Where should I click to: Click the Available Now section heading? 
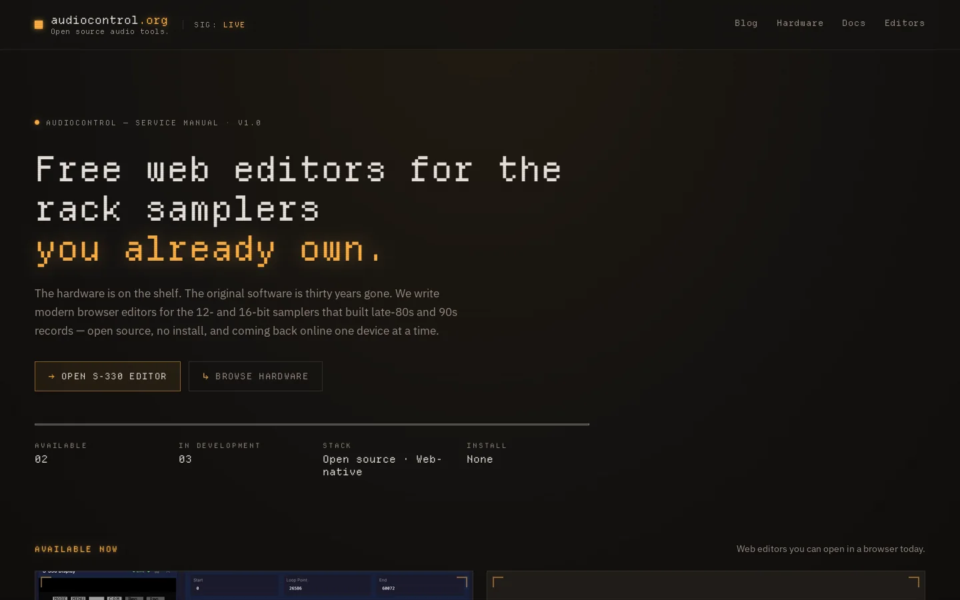[x=76, y=549]
